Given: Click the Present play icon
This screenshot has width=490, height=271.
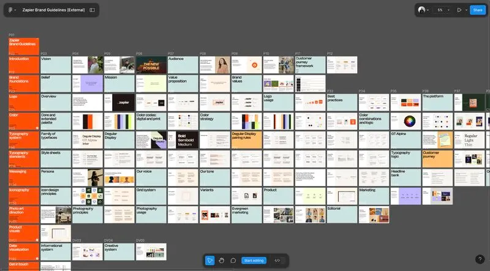Looking at the screenshot, I should pyautogui.click(x=459, y=10).
